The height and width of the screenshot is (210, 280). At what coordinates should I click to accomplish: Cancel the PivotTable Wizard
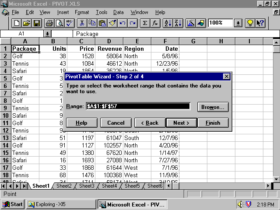click(x=115, y=122)
